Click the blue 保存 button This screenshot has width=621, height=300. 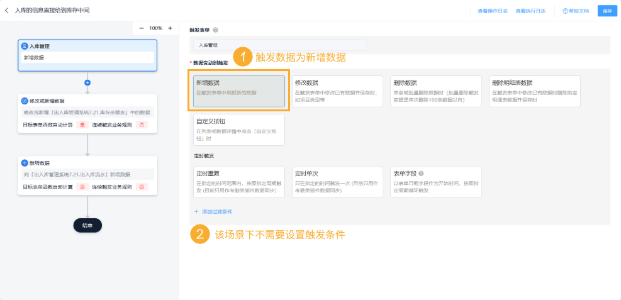(x=607, y=11)
